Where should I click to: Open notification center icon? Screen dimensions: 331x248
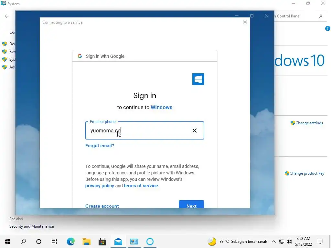click(x=320, y=242)
